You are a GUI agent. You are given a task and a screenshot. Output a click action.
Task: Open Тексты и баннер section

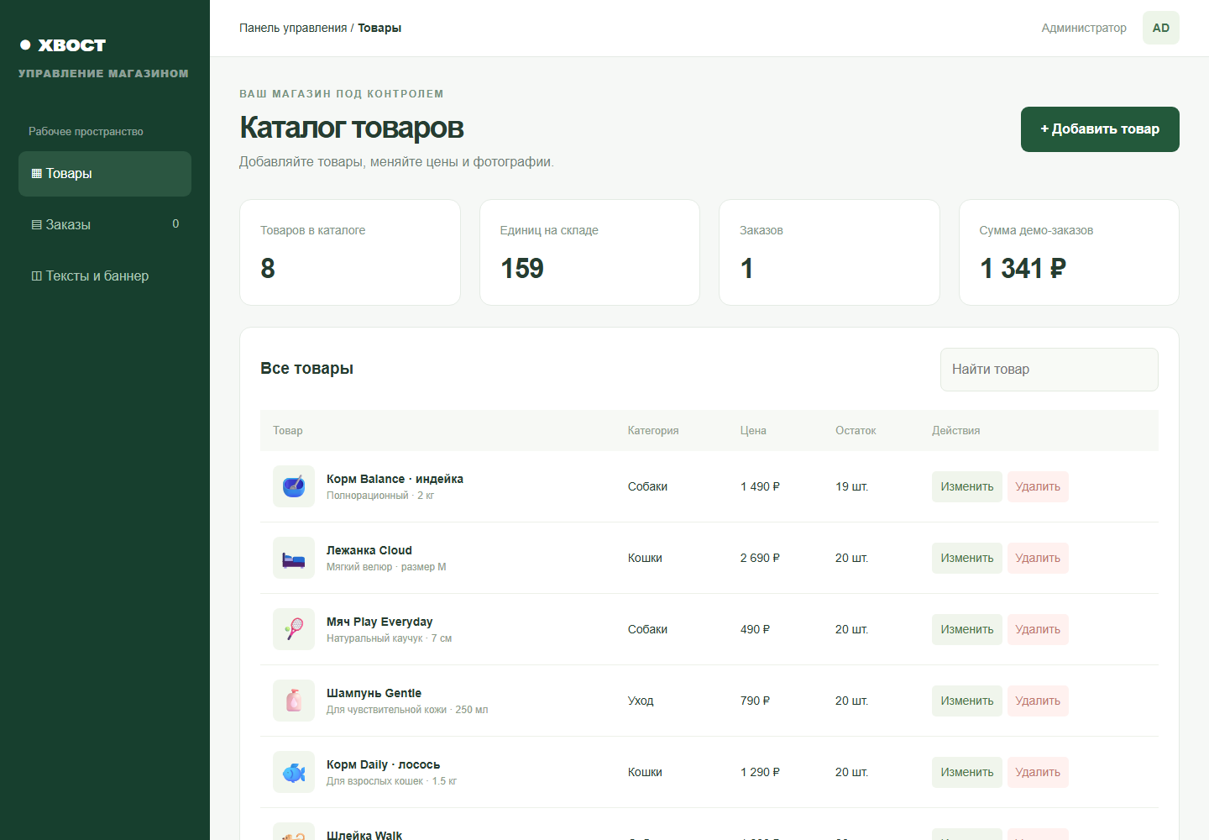tap(105, 276)
